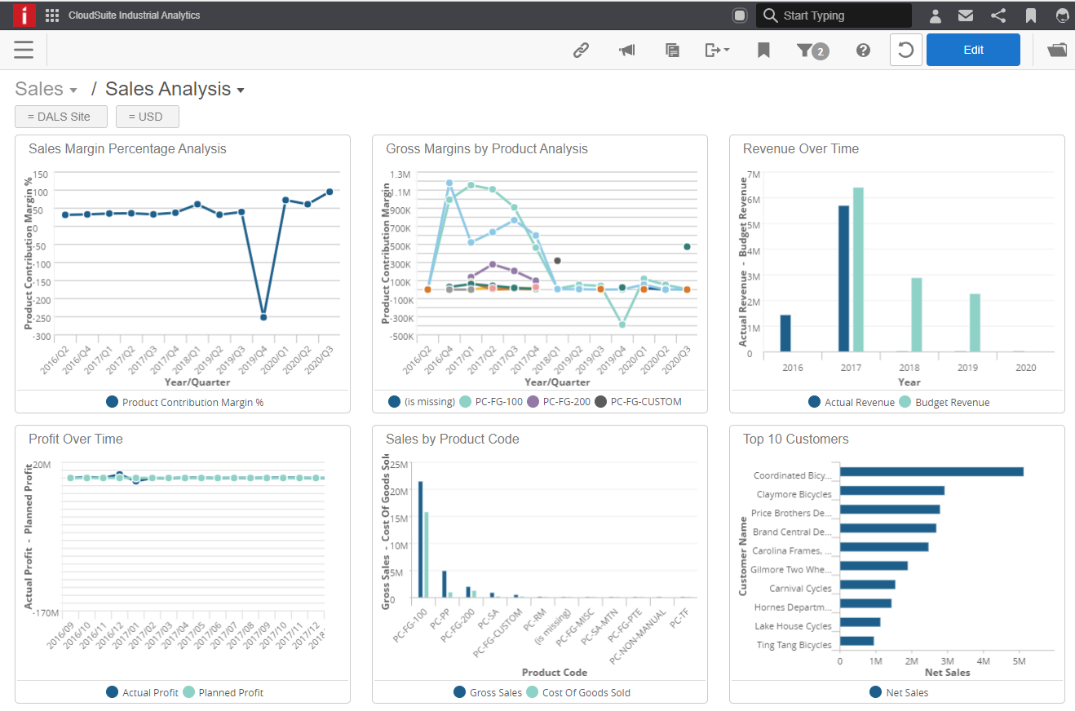1075x711 pixels.
Task: Click the dashboard toolbar bookmark icon
Action: [x=763, y=51]
